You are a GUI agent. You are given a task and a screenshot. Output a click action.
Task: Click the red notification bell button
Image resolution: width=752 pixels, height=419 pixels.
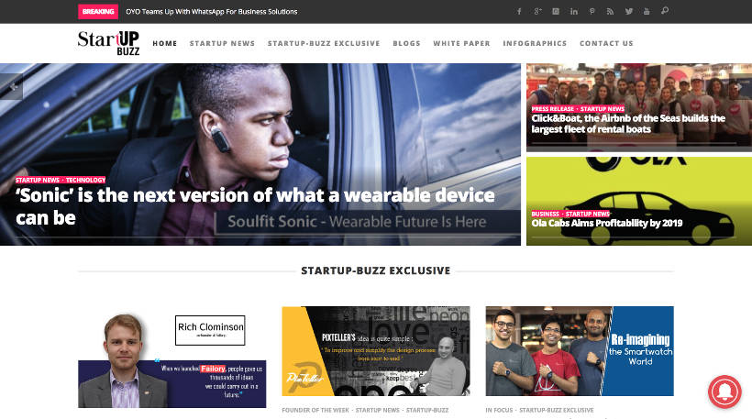tap(724, 391)
